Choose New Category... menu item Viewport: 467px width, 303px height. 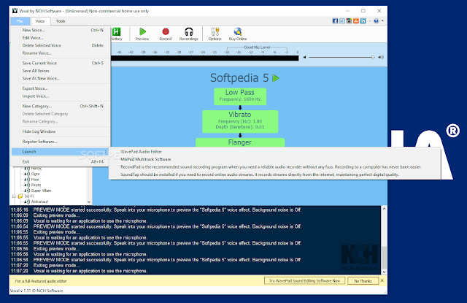61,106
